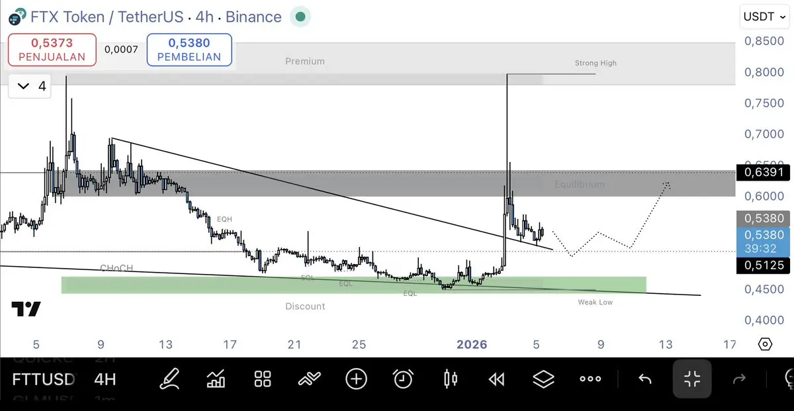Click the CHoCH label
Screen dimensions: 794x411
click(x=116, y=268)
